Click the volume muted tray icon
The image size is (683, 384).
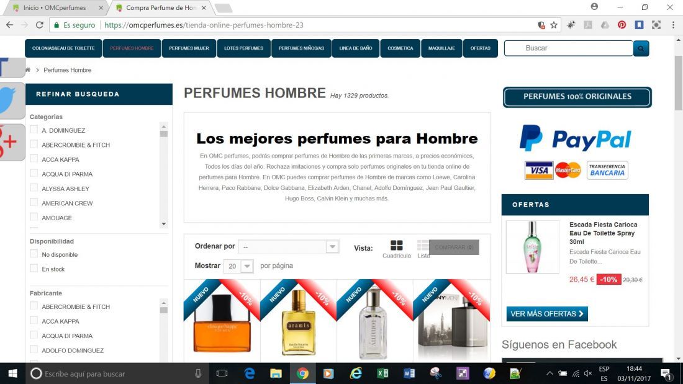[x=588, y=373]
